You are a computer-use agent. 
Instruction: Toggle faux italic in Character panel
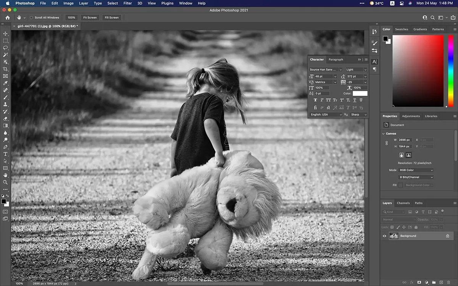pos(322,100)
